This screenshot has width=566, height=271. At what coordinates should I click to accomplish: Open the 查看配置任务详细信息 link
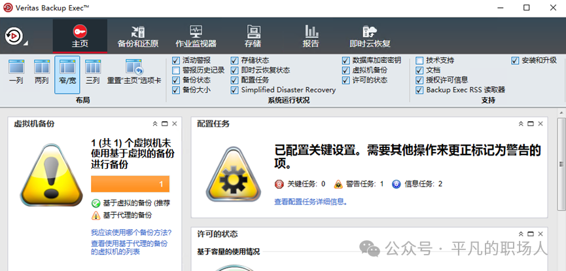[311, 202]
